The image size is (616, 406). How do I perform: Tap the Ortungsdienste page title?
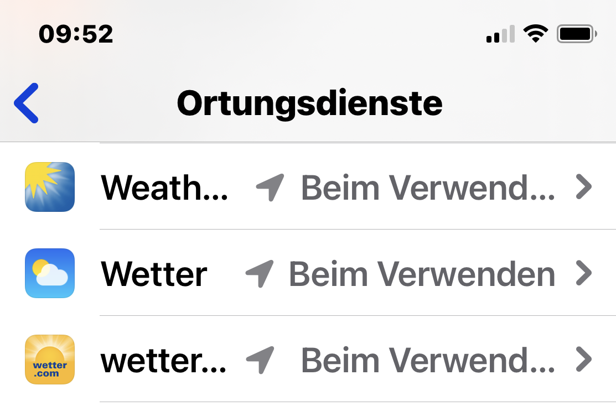[309, 103]
